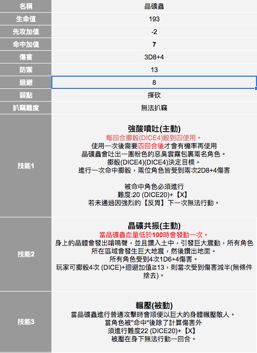Click the 強酸噴吐(主動) skill description cell
The width and height of the screenshot is (257, 353).
(x=154, y=166)
